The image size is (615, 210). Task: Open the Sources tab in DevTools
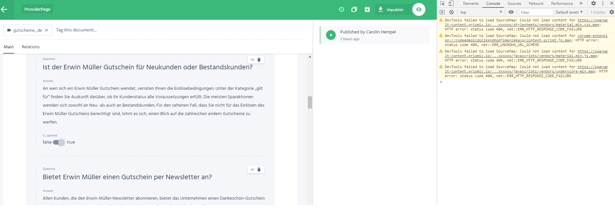514,4
